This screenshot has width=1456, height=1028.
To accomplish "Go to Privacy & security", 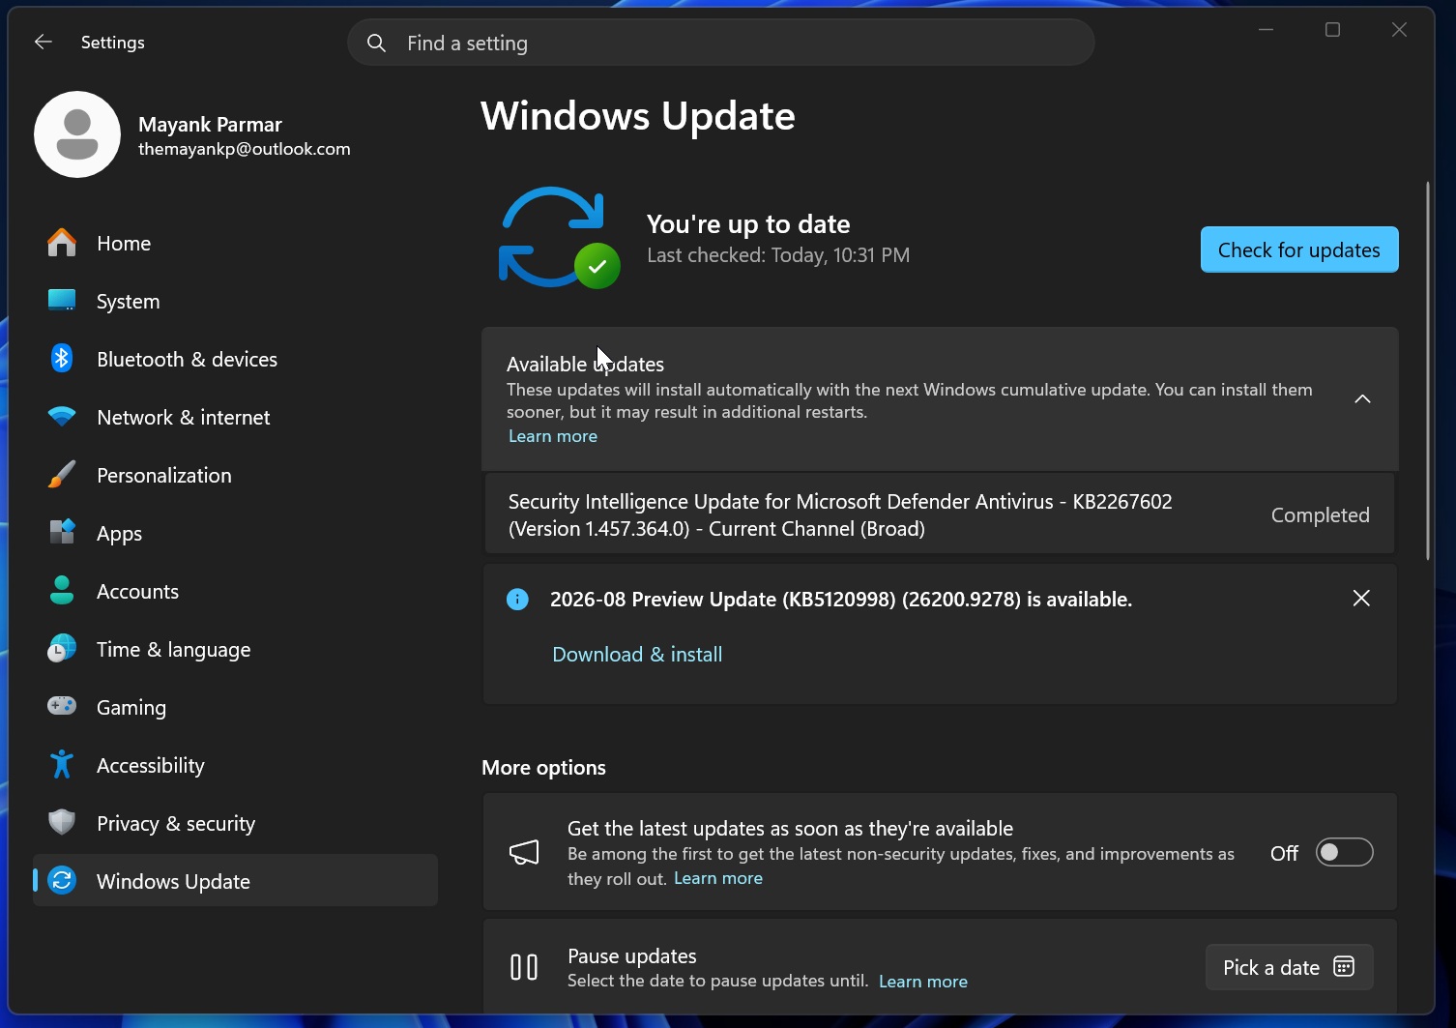I will (x=235, y=823).
